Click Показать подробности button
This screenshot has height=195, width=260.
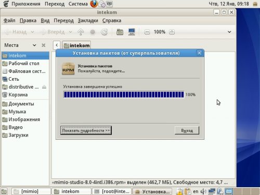point(86,130)
